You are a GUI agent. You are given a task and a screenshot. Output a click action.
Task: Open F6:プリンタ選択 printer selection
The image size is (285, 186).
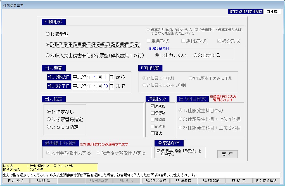[x=155, y=181]
